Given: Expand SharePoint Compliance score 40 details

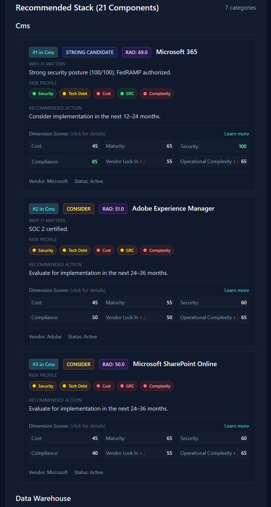Looking at the screenshot, I should pyautogui.click(x=64, y=453).
